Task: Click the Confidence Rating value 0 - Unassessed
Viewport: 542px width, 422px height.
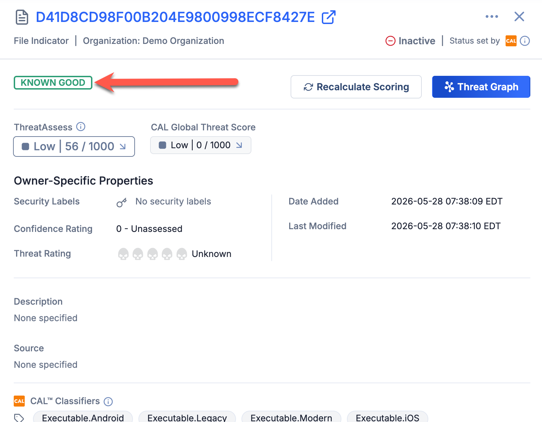Action: pyautogui.click(x=149, y=229)
